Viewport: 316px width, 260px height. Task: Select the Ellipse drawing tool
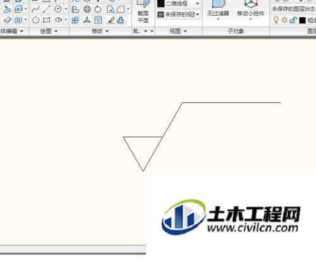[x=58, y=20]
